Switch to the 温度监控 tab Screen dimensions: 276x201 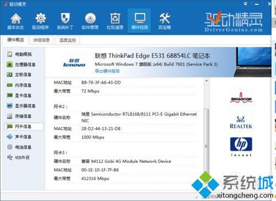pos(67,40)
